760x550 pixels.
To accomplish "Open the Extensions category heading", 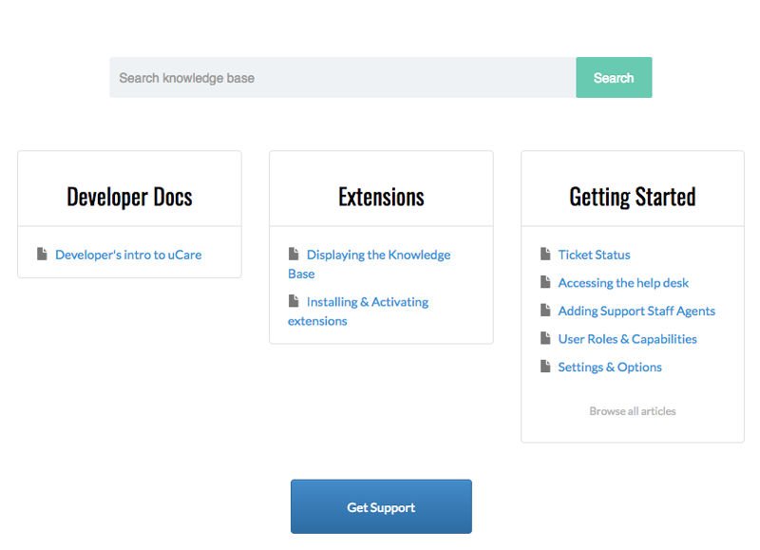I will (x=381, y=197).
